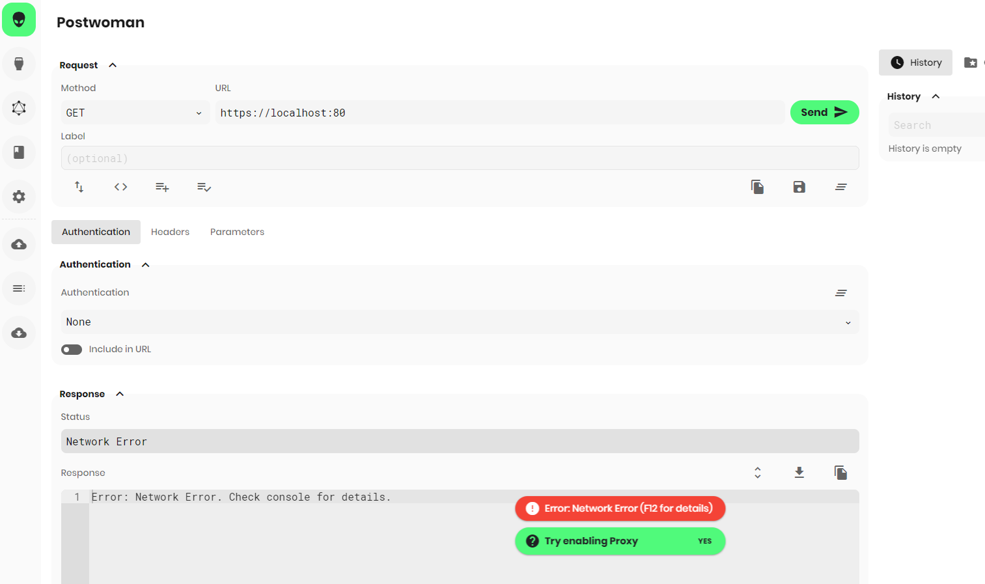The width and height of the screenshot is (985, 584).
Task: Click the error exclamation icon in red toast
Action: [533, 508]
